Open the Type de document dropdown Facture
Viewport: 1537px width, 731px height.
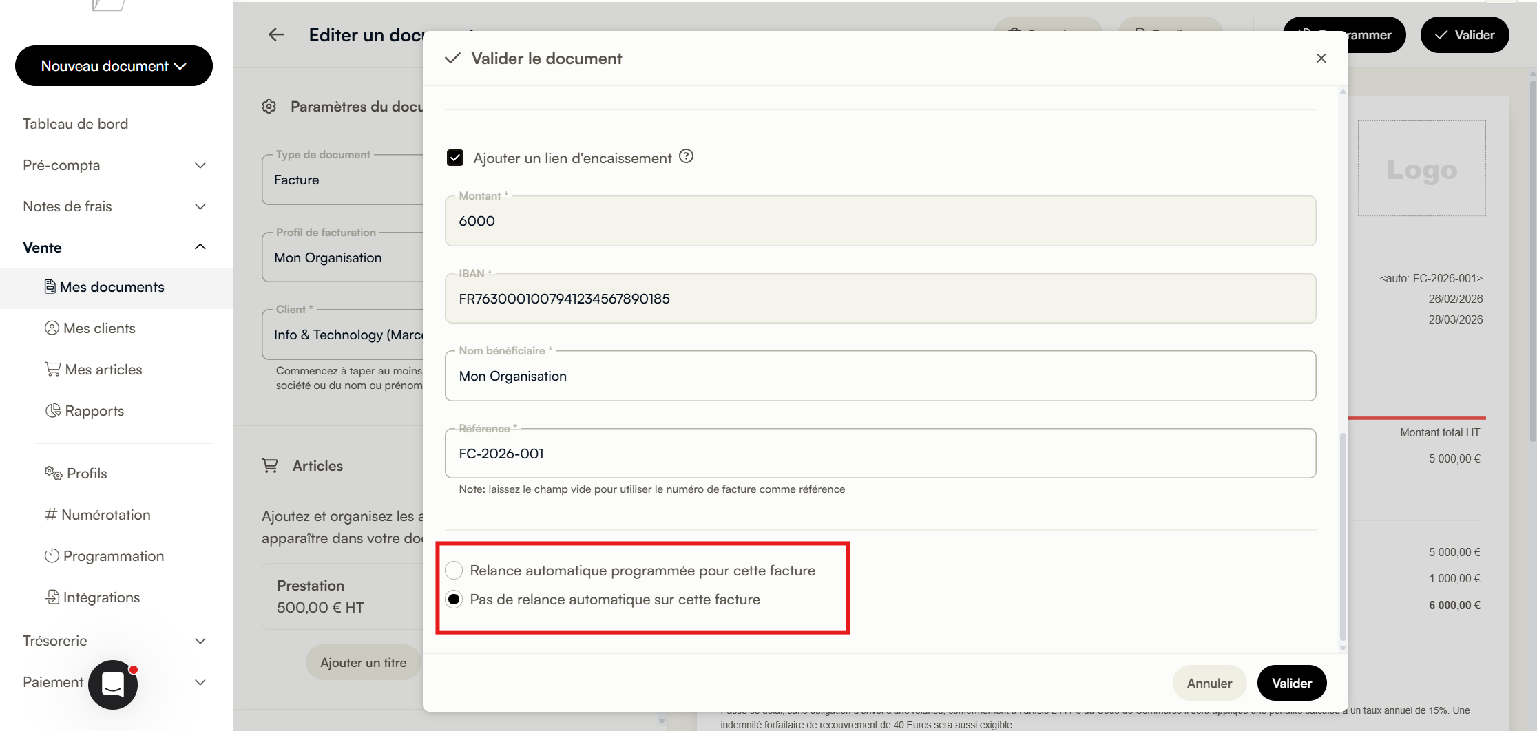tap(342, 180)
